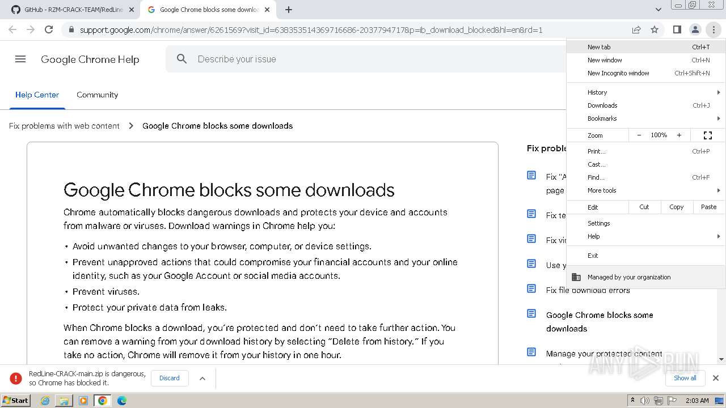Switch to the Help Center tab

pos(37,95)
